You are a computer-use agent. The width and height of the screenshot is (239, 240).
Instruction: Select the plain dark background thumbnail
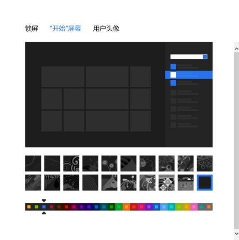click(205, 183)
